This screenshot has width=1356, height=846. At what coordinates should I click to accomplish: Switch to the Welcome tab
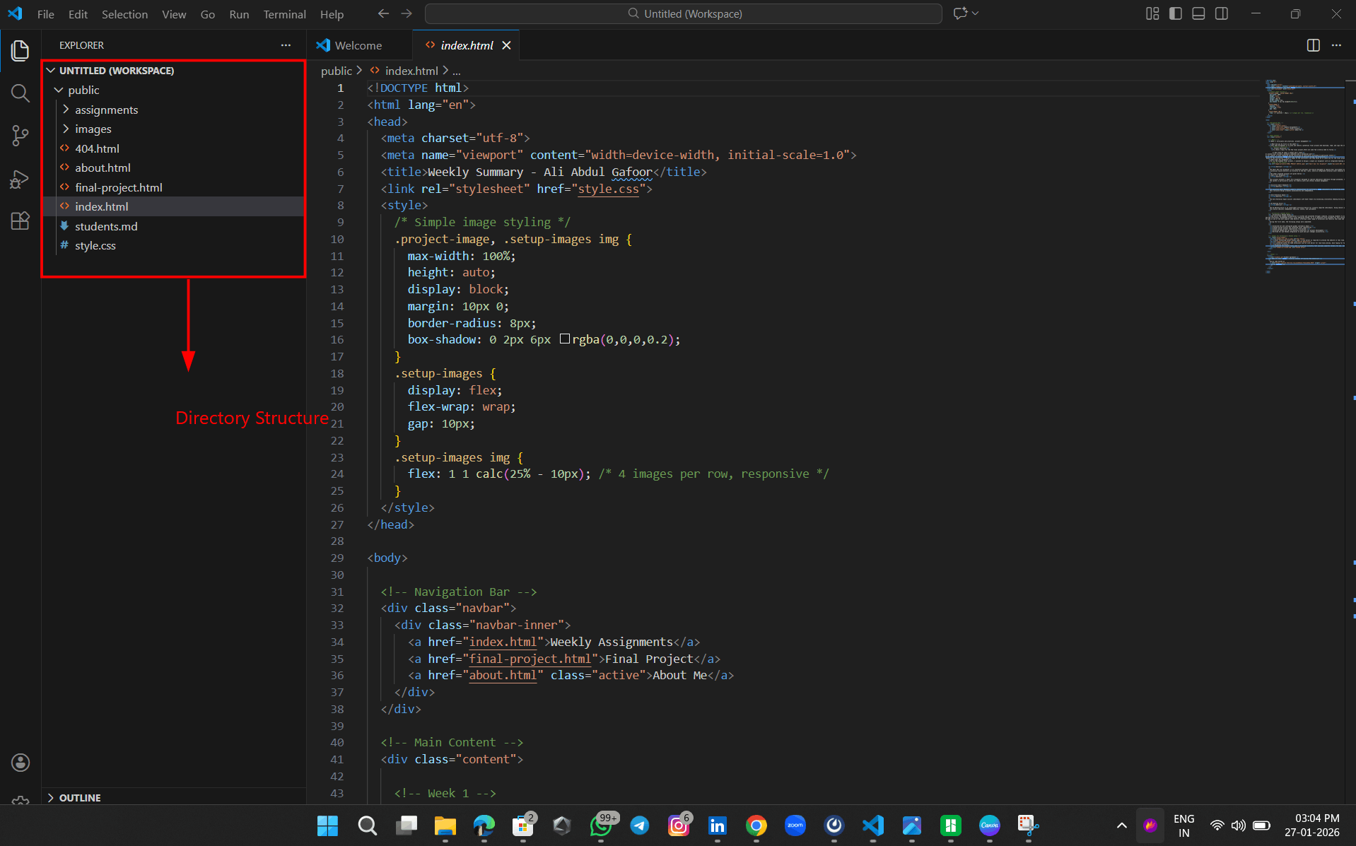(x=358, y=45)
